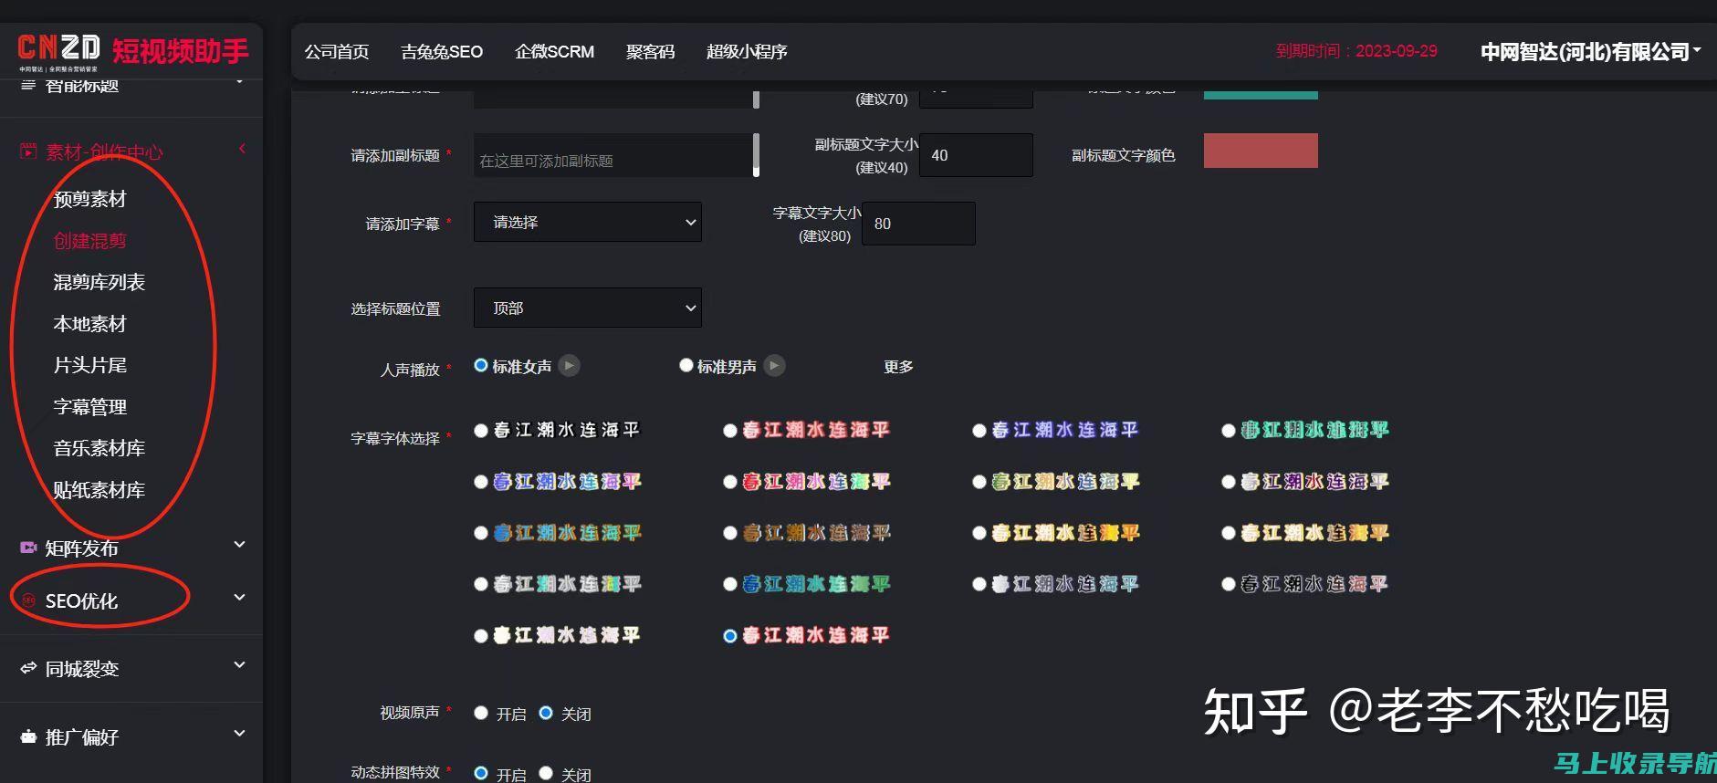Open 本地素材 in the sidebar

tap(89, 324)
